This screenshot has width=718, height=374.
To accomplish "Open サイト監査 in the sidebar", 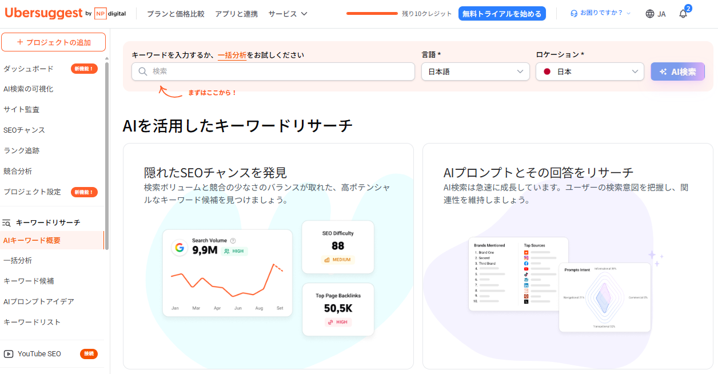I will 22,109.
